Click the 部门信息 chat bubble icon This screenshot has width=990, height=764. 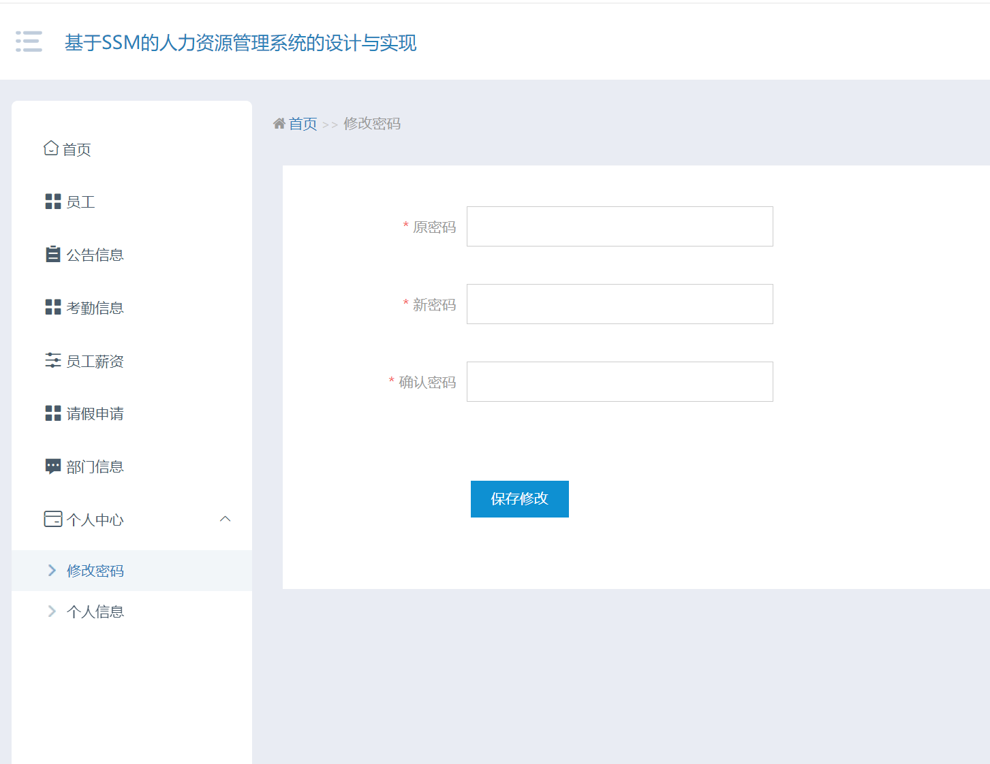pyautogui.click(x=52, y=466)
